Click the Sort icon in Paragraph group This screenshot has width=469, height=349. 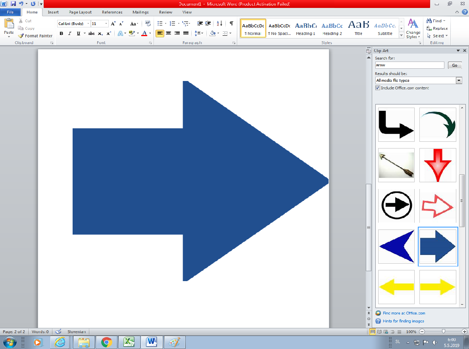click(x=220, y=24)
